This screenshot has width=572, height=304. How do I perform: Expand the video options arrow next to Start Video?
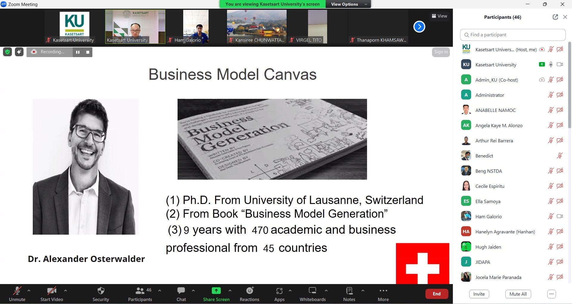65,291
